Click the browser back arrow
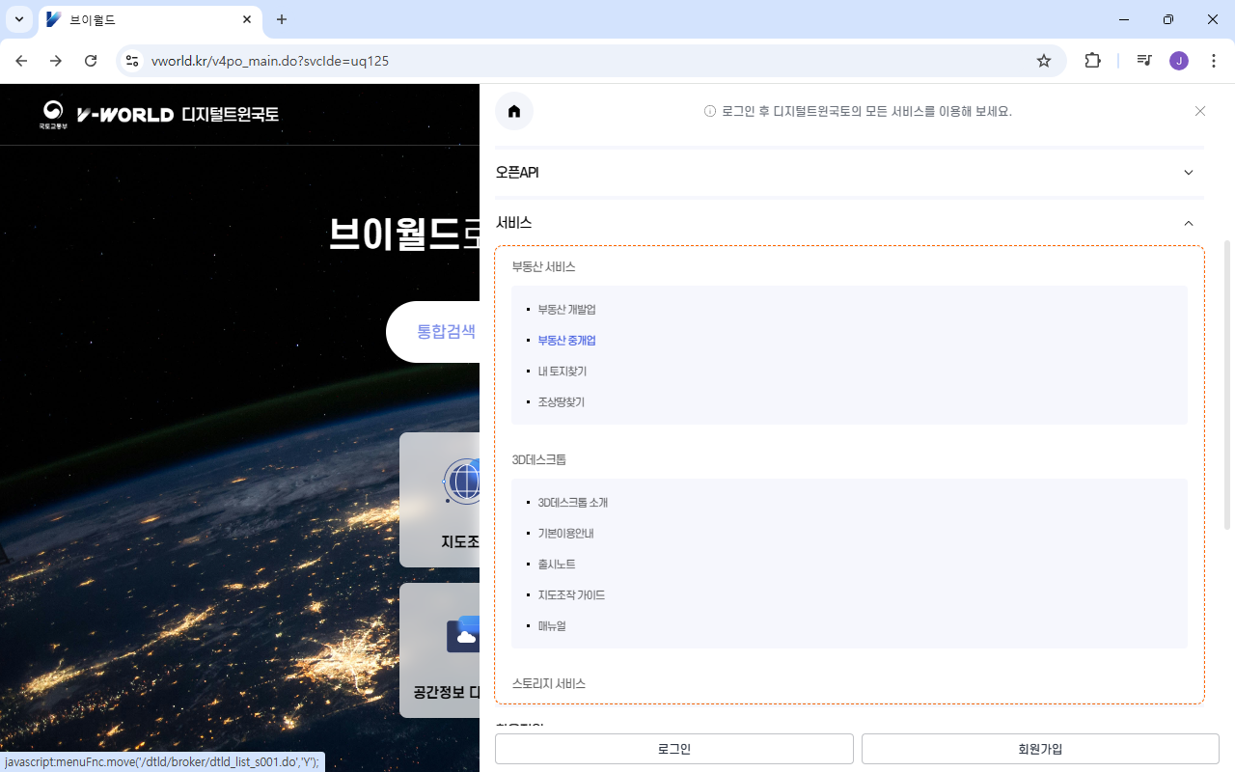The height and width of the screenshot is (772, 1235). tap(21, 61)
